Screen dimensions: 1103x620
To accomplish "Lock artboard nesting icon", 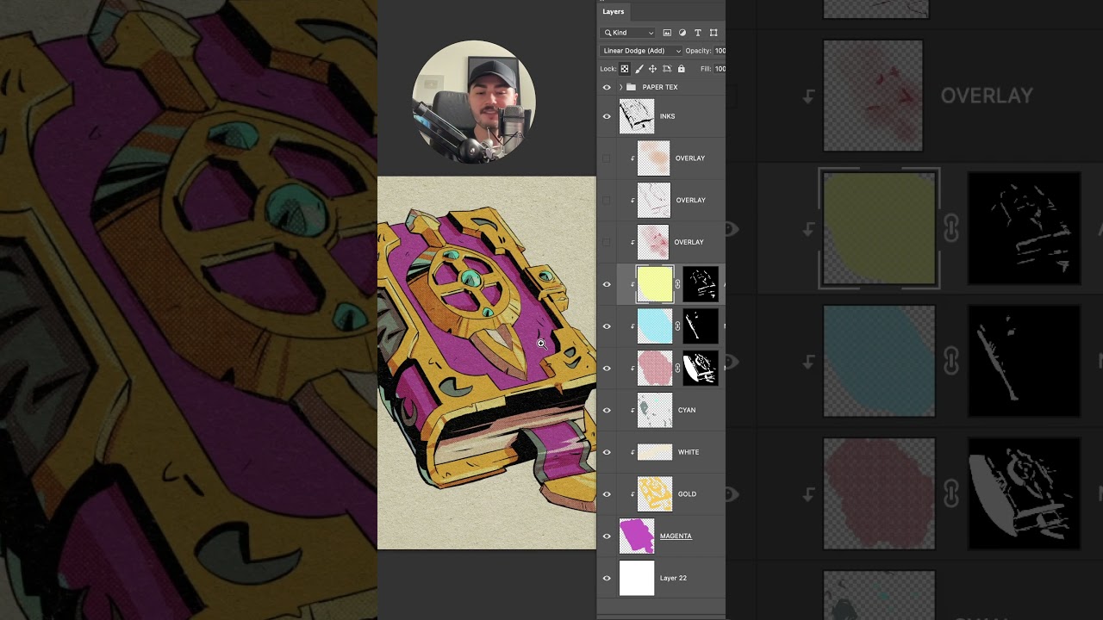I will tap(667, 69).
